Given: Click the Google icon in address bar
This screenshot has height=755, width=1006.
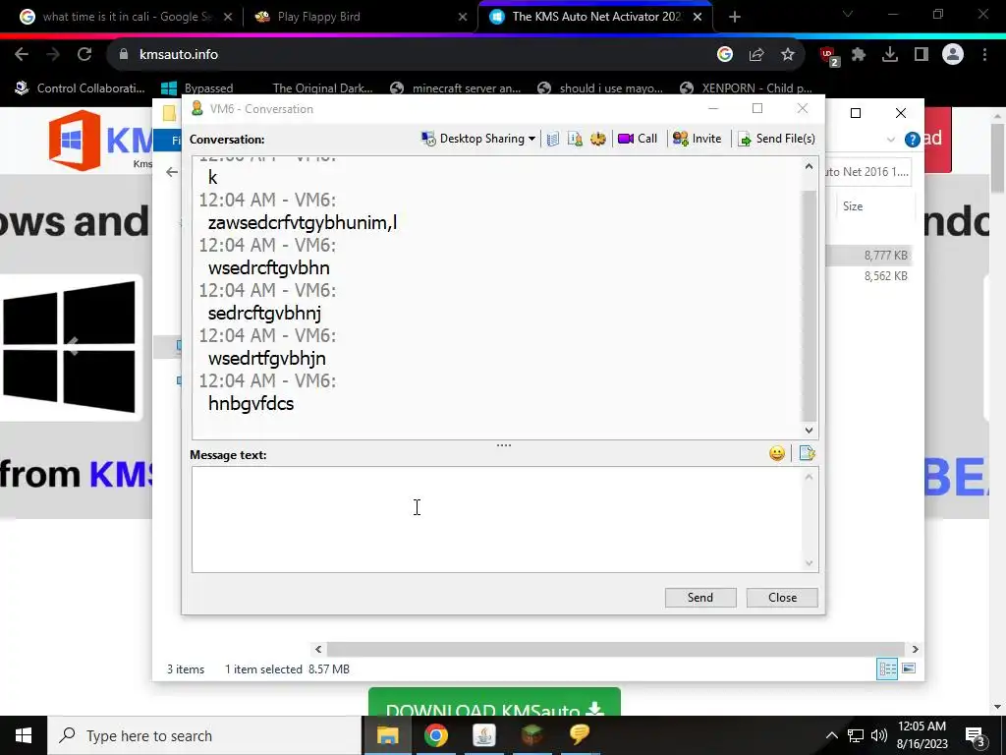Looking at the screenshot, I should [725, 55].
